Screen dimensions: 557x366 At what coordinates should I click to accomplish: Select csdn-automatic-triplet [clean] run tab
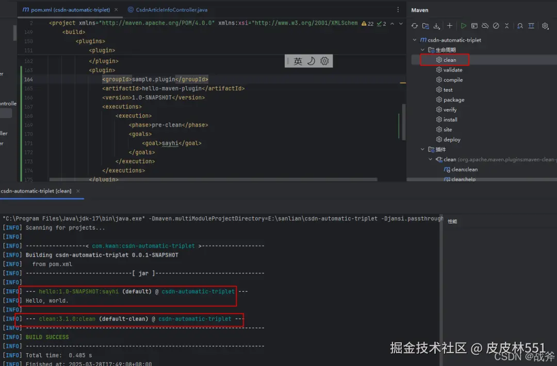tap(36, 191)
